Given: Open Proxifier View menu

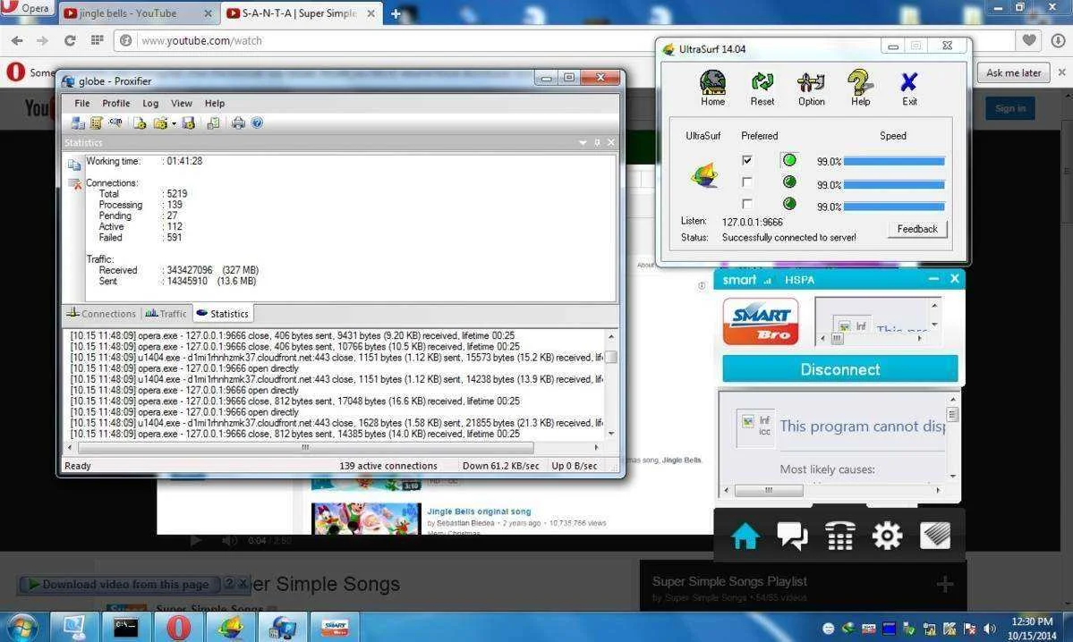Looking at the screenshot, I should 182,103.
